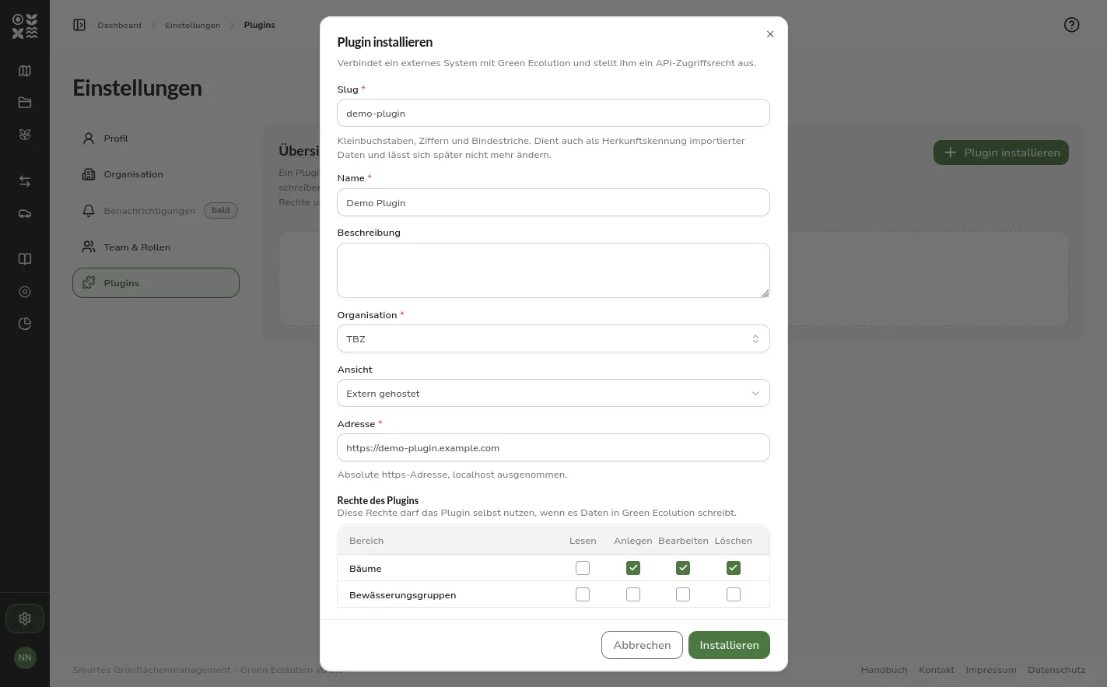Click the plant sprout icon in the sidebar
Viewport: 1107px width, 687px height.
25,135
